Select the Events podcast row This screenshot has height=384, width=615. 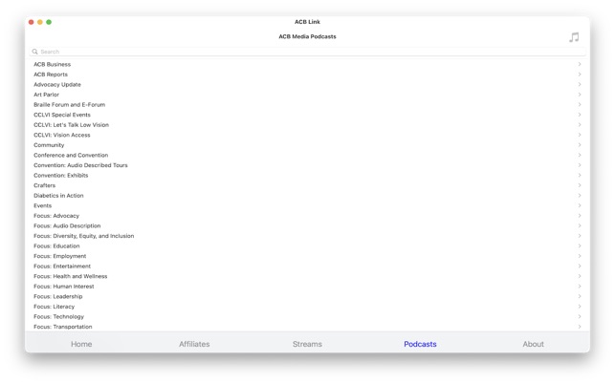(308, 205)
